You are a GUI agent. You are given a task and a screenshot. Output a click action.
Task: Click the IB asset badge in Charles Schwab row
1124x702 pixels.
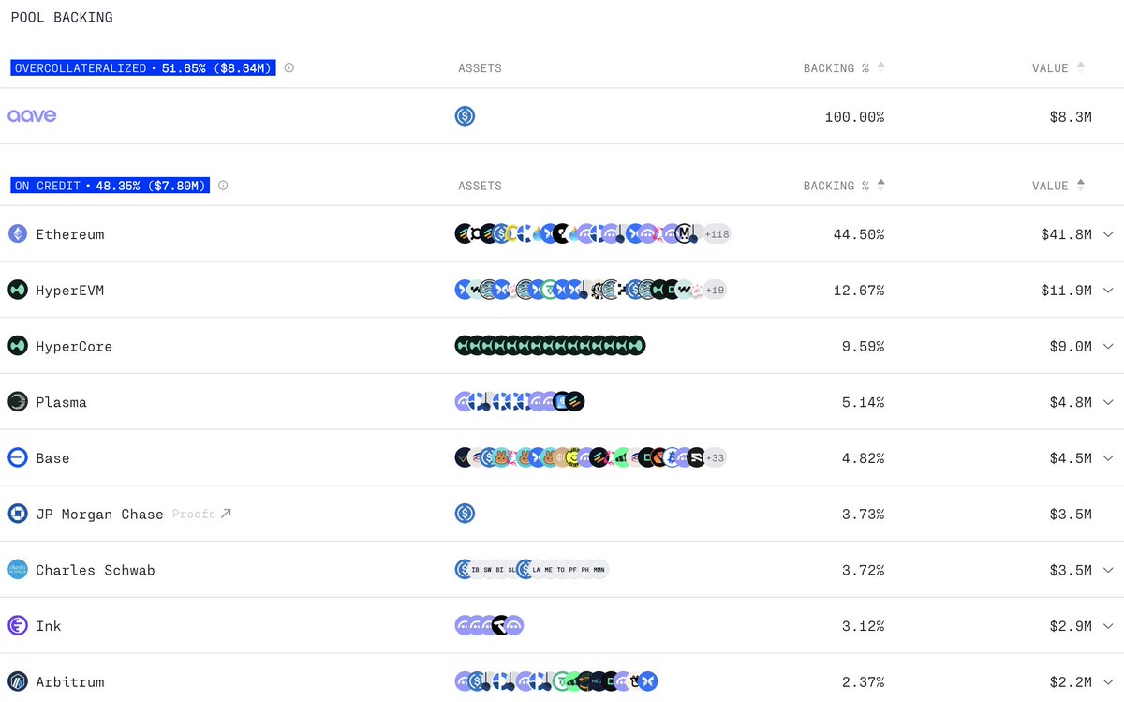coord(477,570)
